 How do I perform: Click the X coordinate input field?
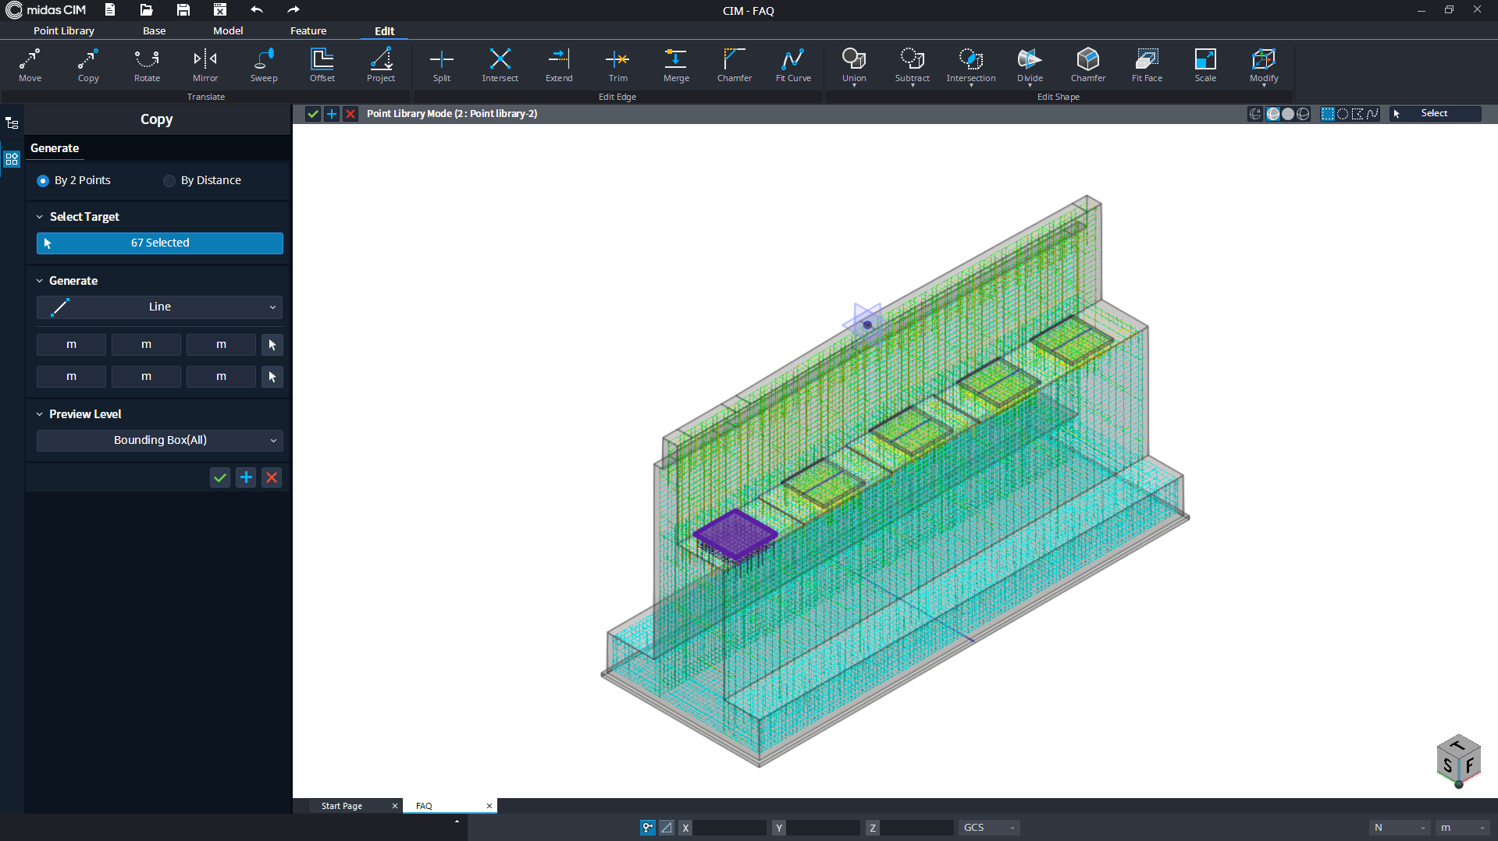729,828
